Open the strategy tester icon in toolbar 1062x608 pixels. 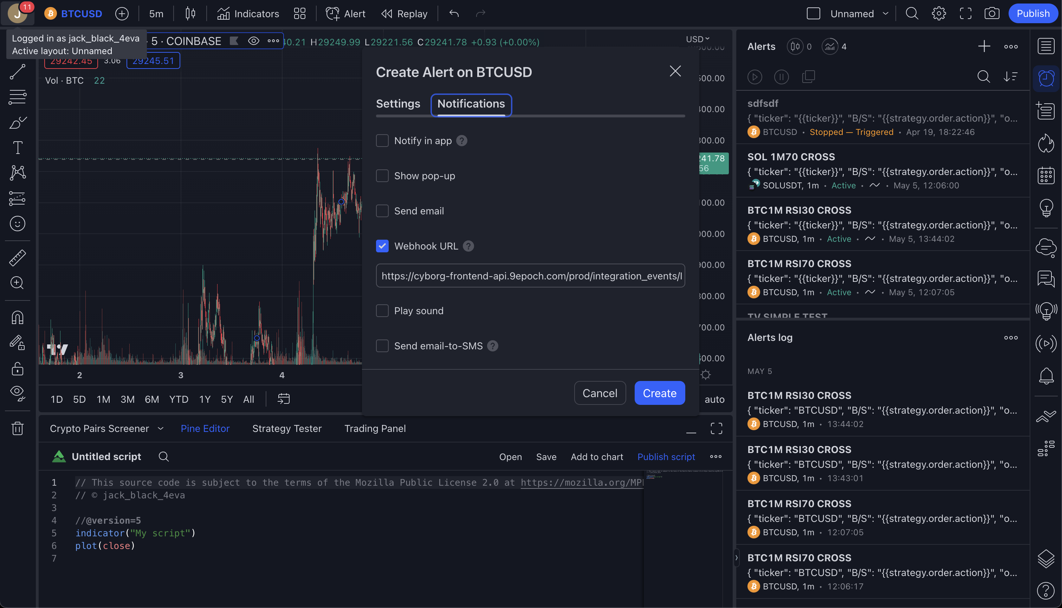(x=287, y=428)
